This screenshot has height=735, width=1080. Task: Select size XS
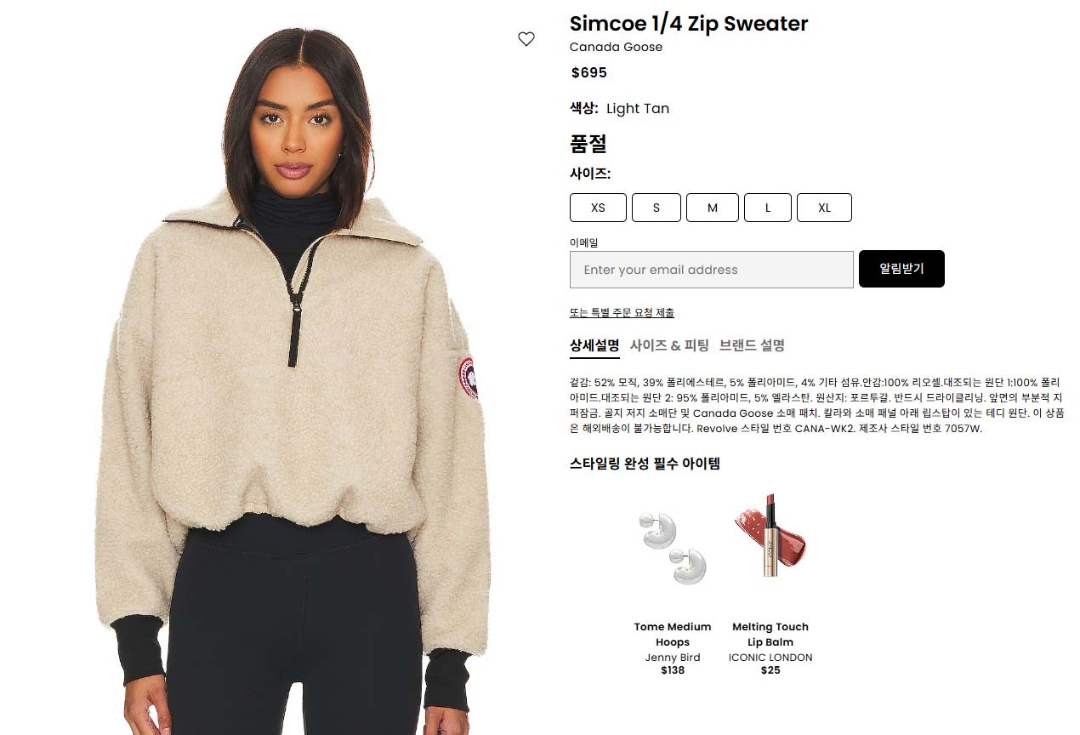(598, 208)
